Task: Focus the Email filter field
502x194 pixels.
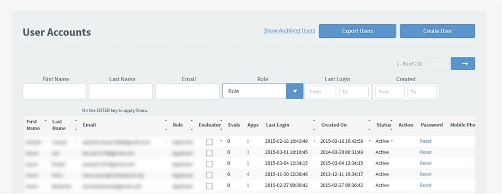Action: click(x=188, y=92)
